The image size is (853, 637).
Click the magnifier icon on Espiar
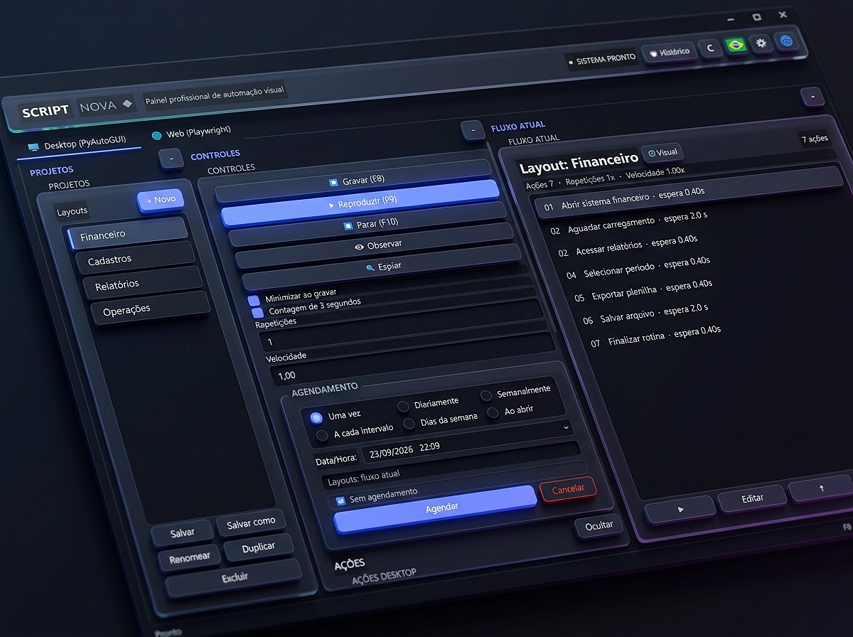coord(370,268)
